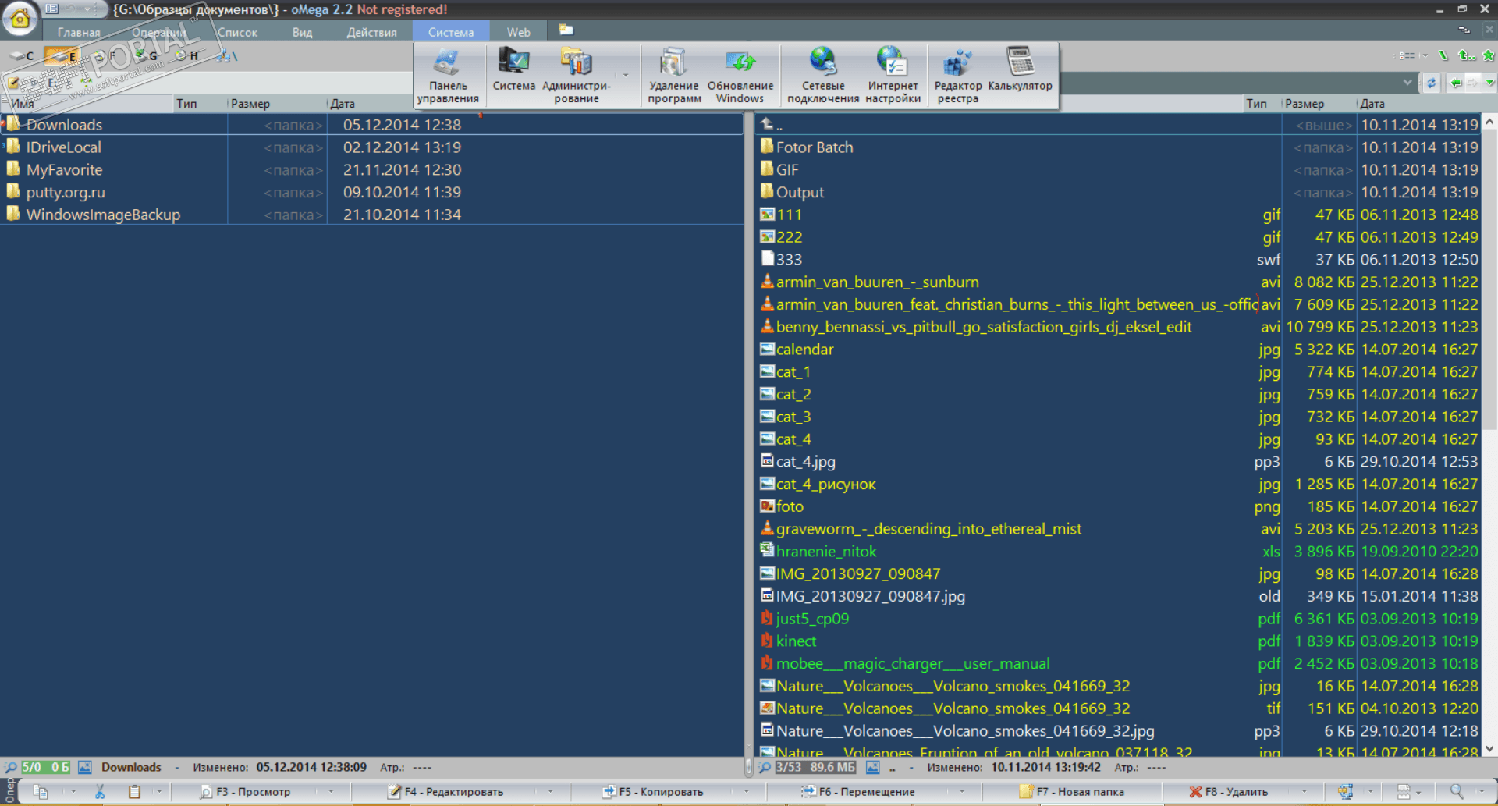Expand the F8 - Удалить dropdown arrow
The height and width of the screenshot is (806, 1498).
click(1305, 792)
